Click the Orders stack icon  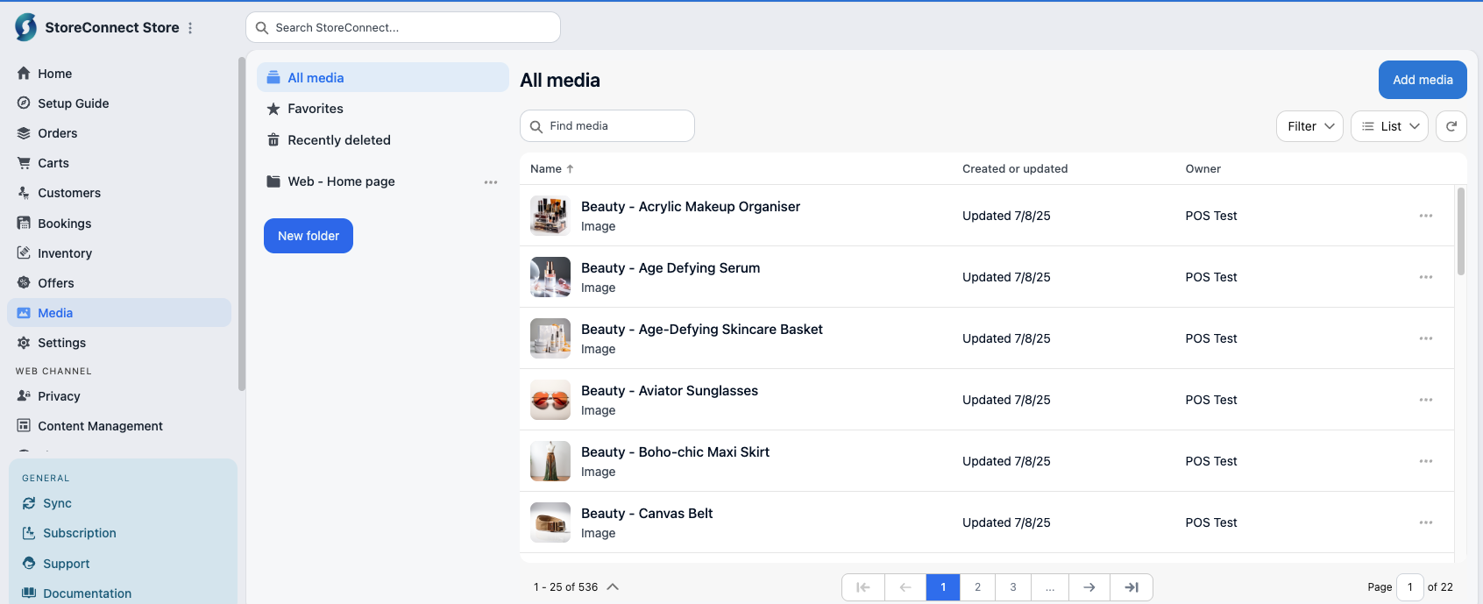pyautogui.click(x=24, y=133)
